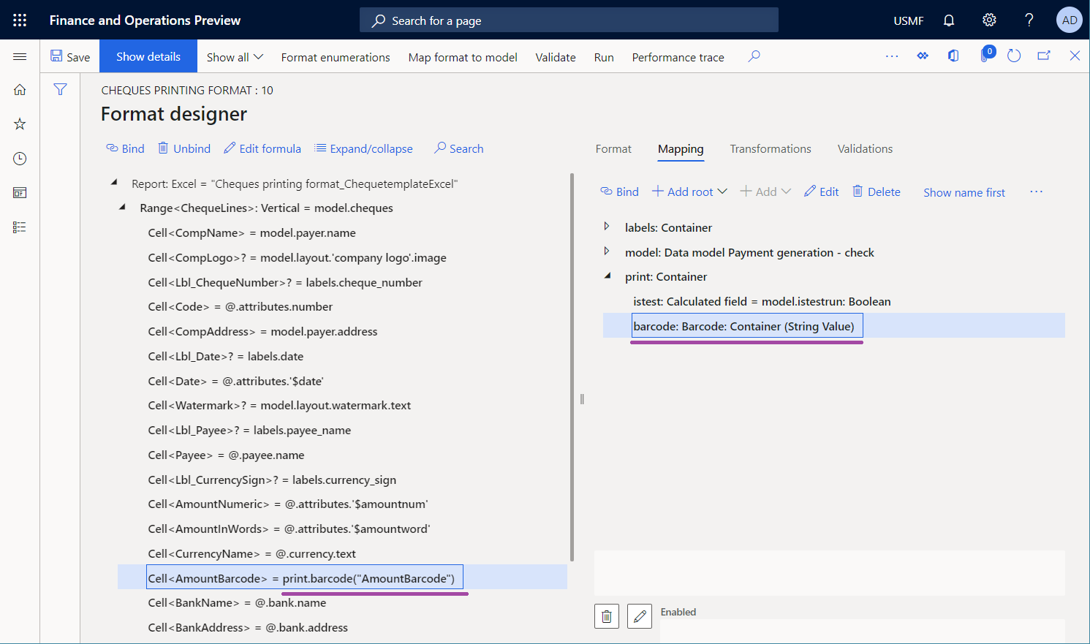Open the filter funnel pane
Image resolution: width=1090 pixels, height=644 pixels.
pos(60,89)
